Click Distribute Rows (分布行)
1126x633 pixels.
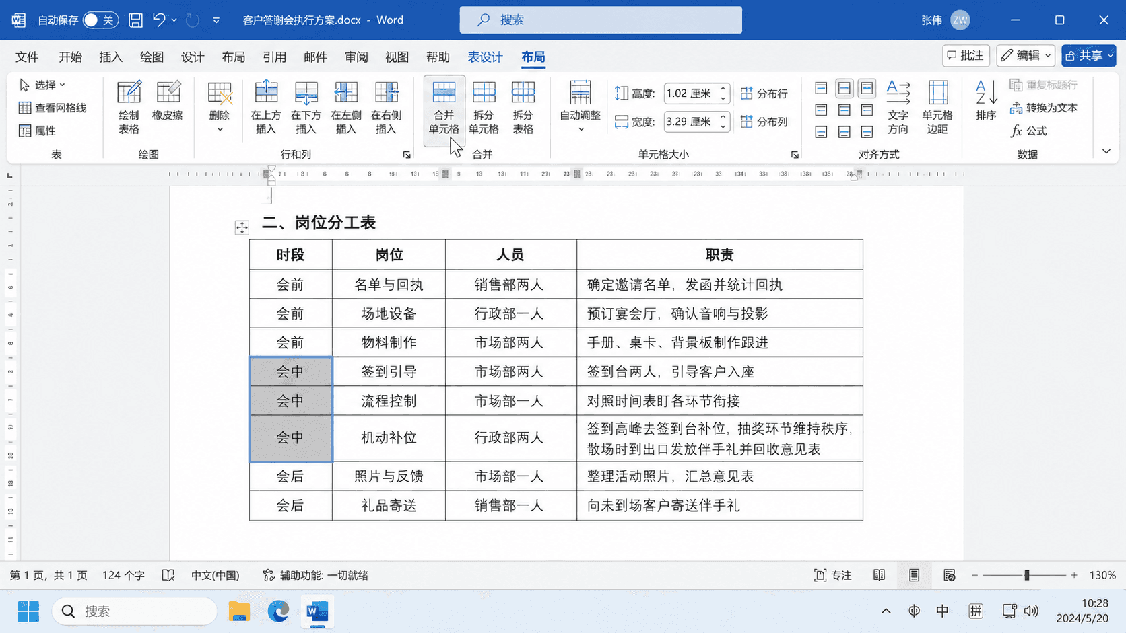(x=764, y=94)
